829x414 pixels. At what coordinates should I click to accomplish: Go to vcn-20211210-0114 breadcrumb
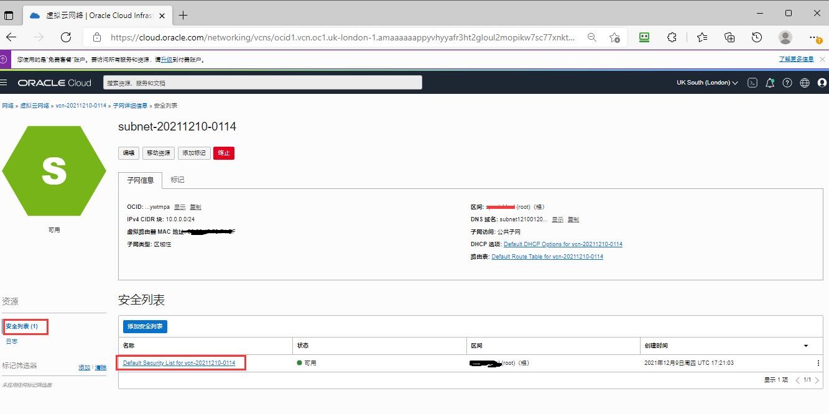(x=81, y=106)
